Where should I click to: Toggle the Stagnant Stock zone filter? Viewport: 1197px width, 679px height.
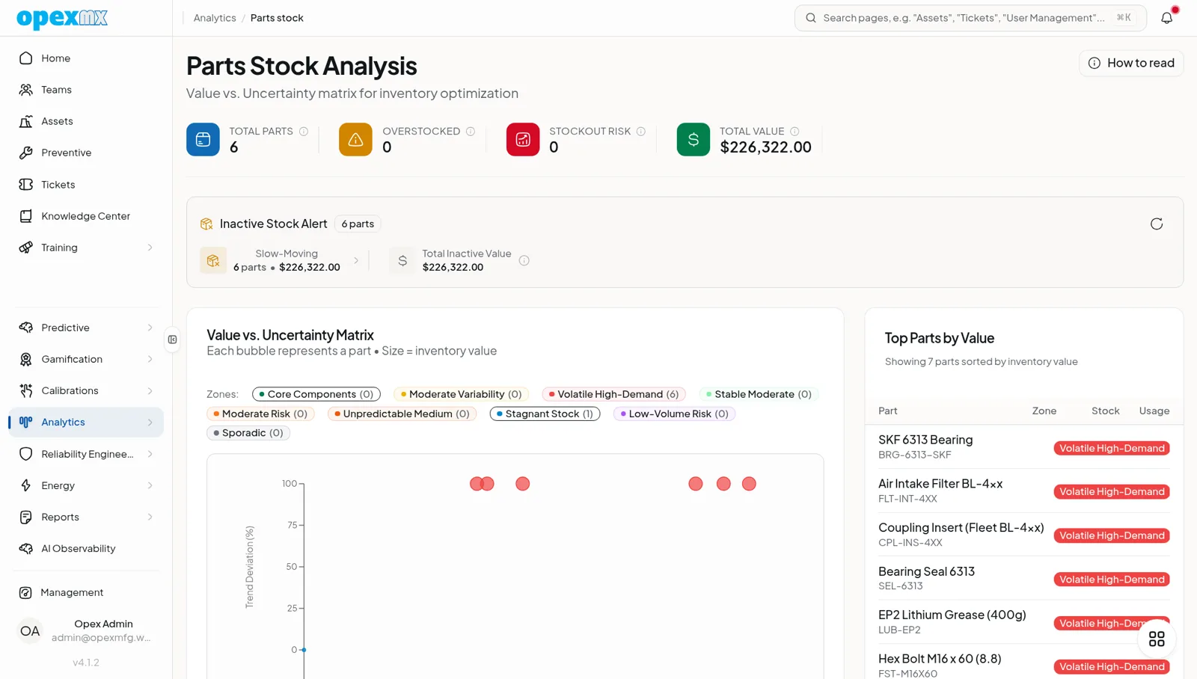[545, 414]
